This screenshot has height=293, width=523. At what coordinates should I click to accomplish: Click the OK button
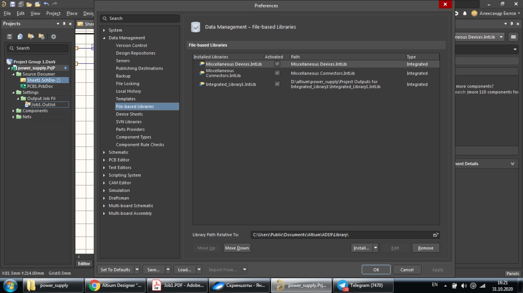(x=376, y=270)
